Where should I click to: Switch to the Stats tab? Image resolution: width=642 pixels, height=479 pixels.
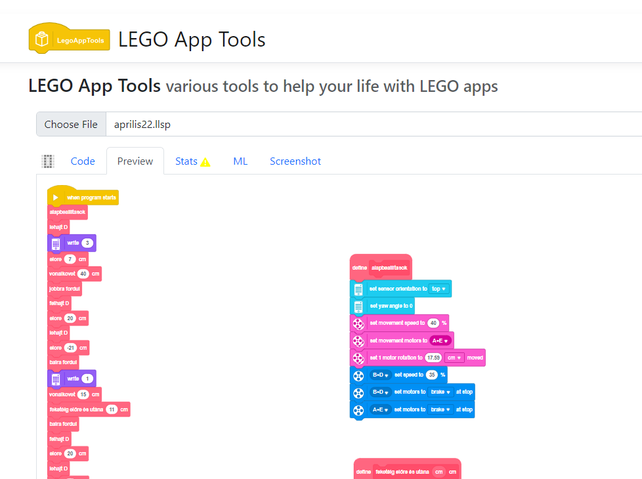point(186,161)
